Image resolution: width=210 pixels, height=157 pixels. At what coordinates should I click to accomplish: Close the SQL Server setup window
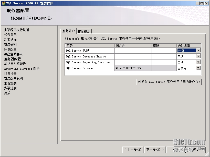point(206,3)
